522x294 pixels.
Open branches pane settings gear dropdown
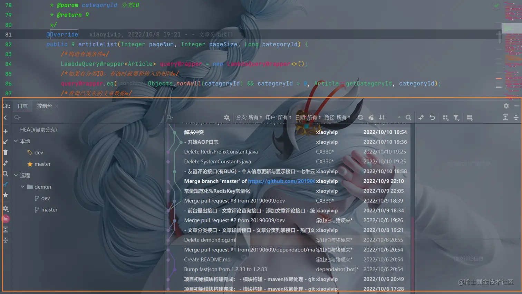6,208
